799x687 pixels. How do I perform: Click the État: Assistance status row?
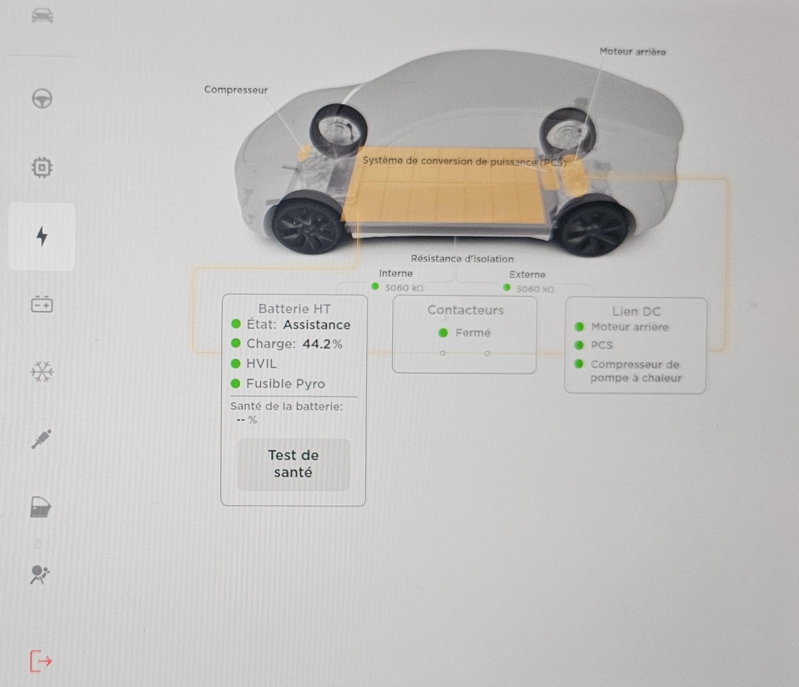[291, 325]
